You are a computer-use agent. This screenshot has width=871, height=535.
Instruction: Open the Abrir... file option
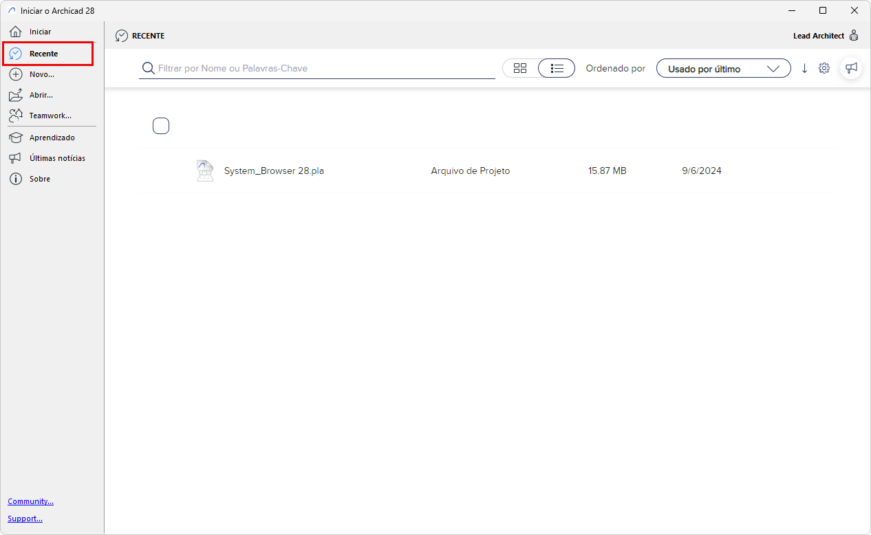point(41,95)
